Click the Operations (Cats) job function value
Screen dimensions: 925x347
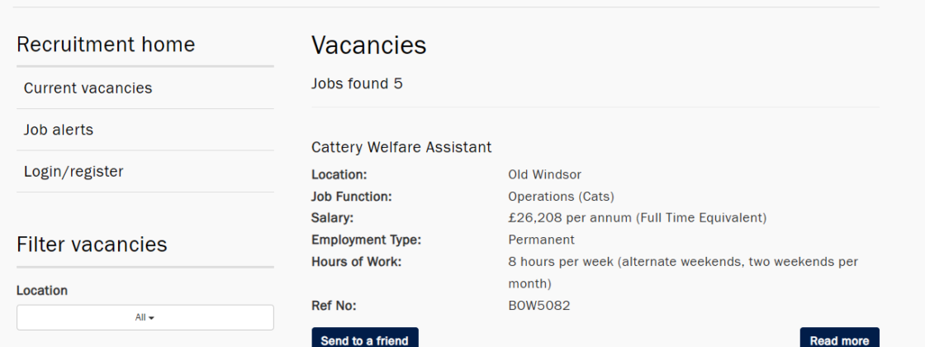click(x=561, y=197)
